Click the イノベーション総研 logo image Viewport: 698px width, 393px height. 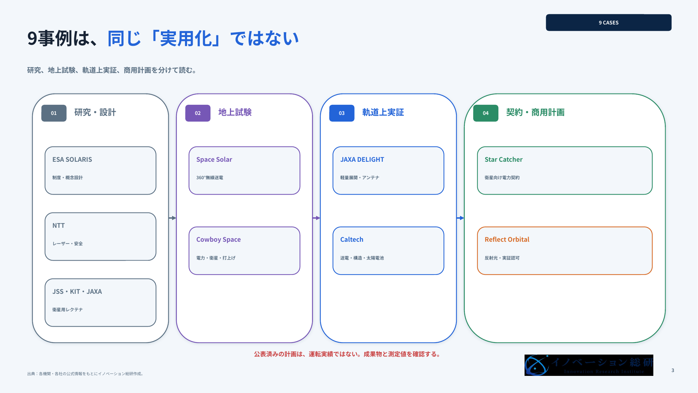[589, 365]
